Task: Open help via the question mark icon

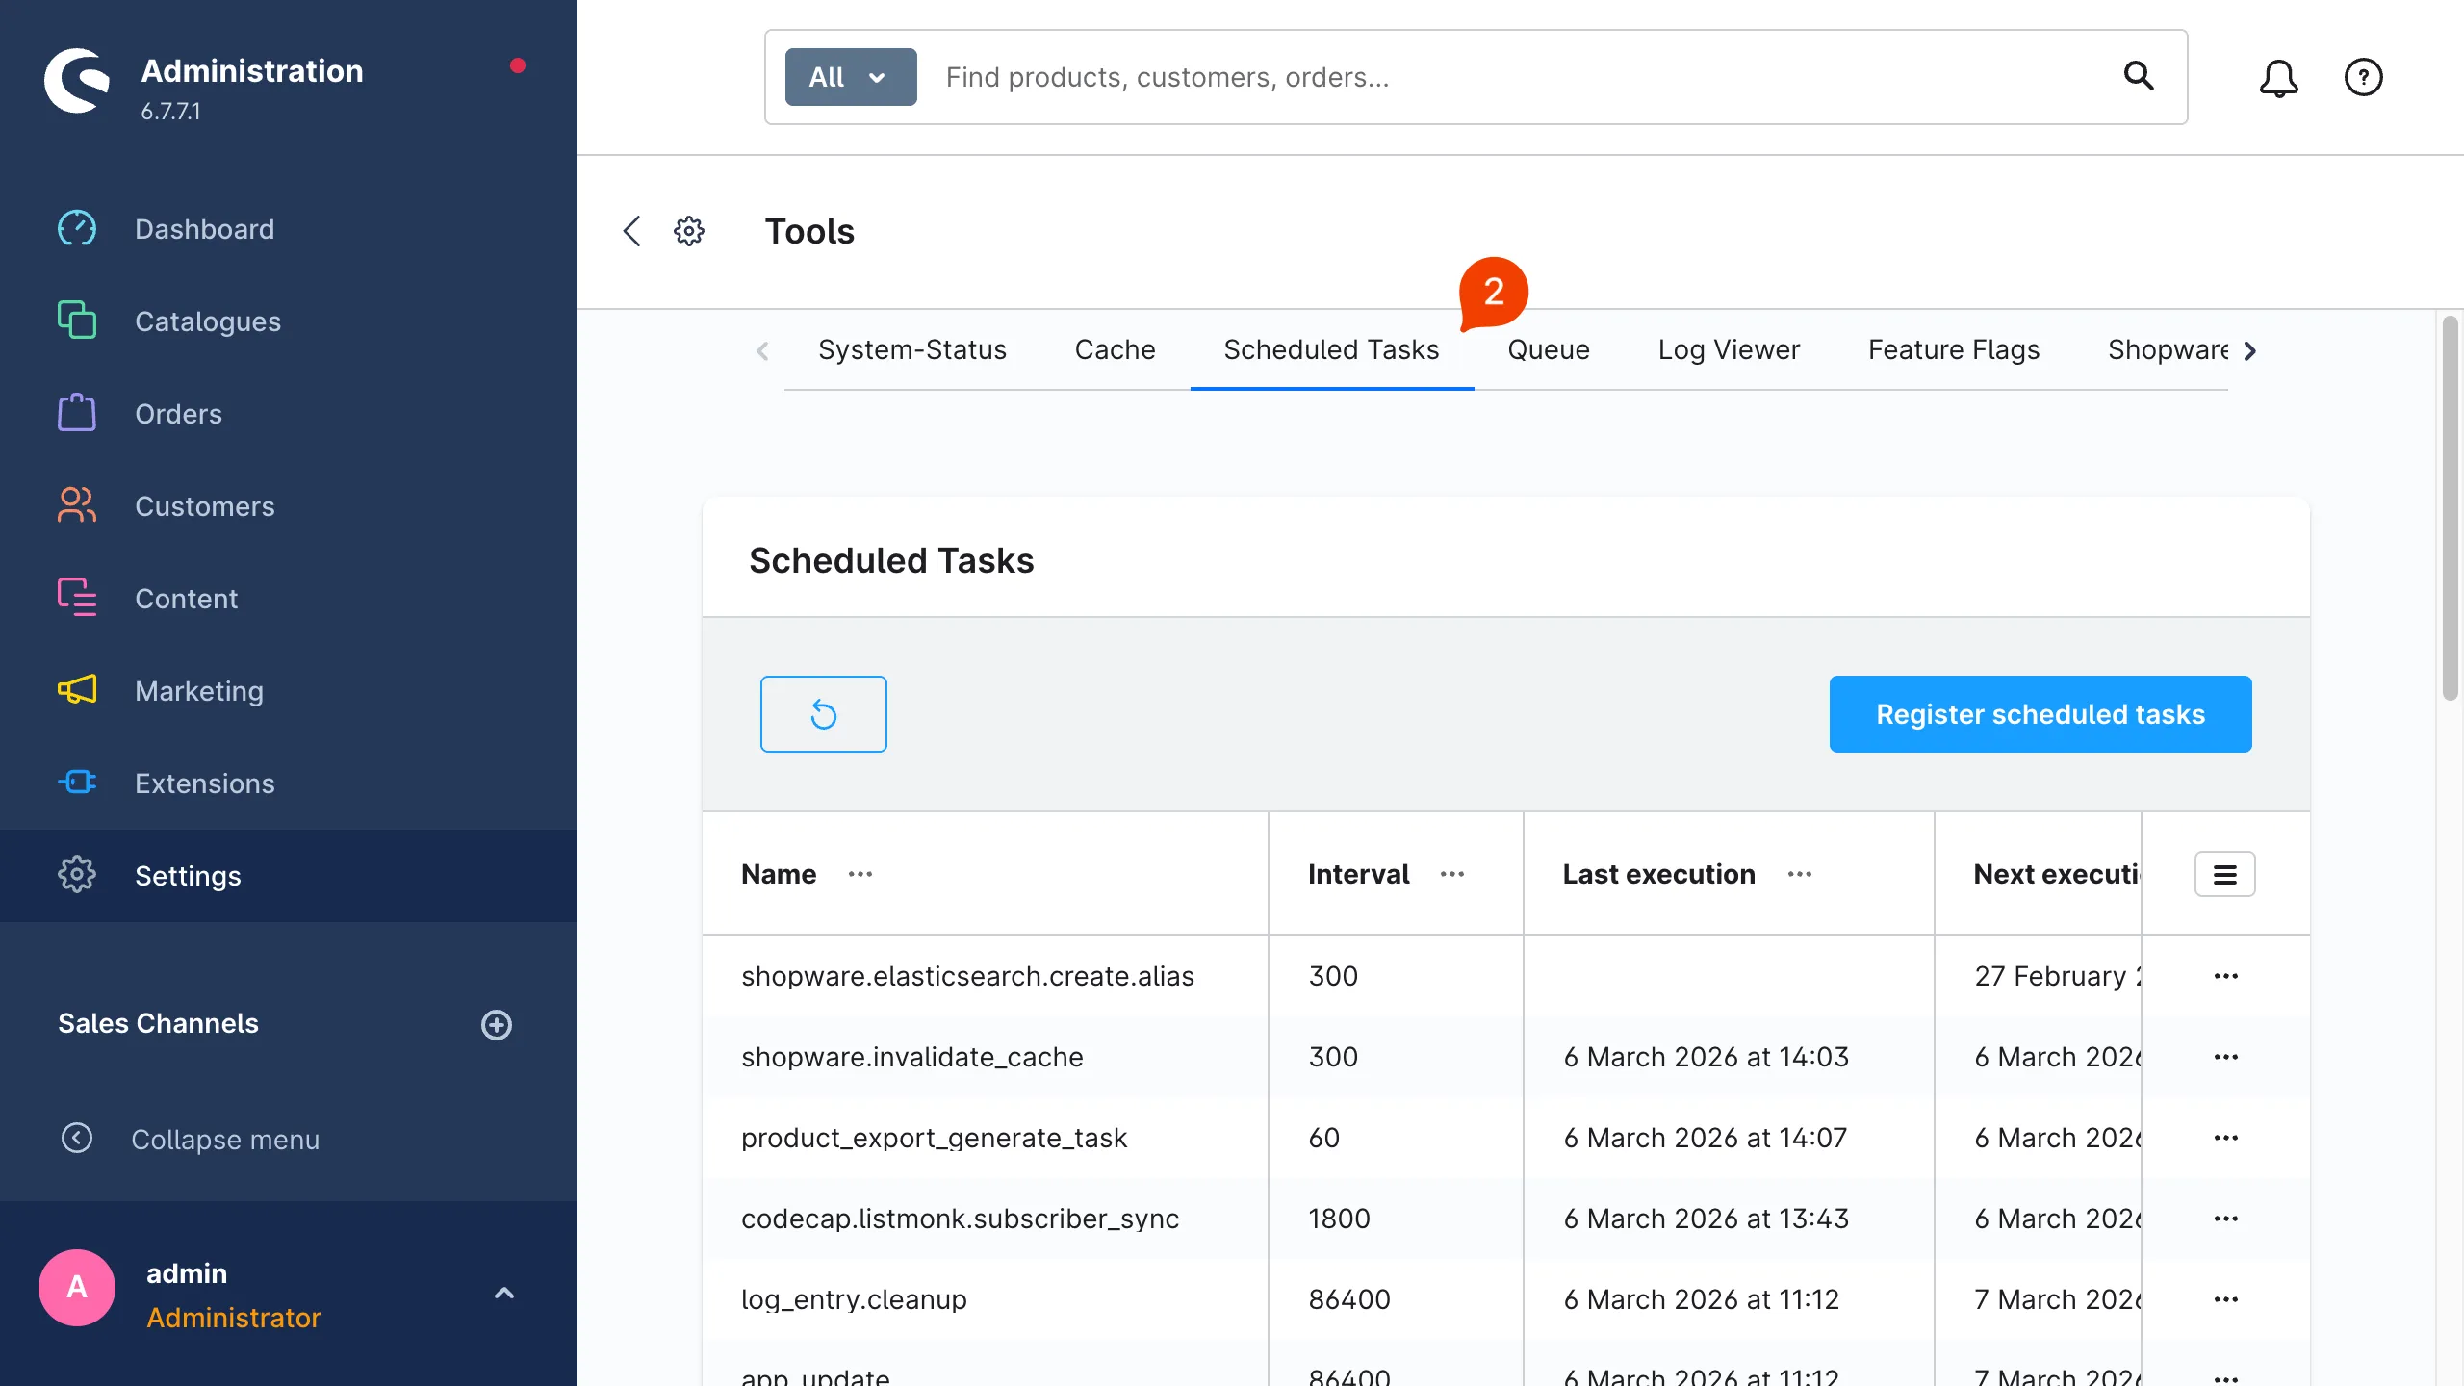Action: click(x=2364, y=78)
